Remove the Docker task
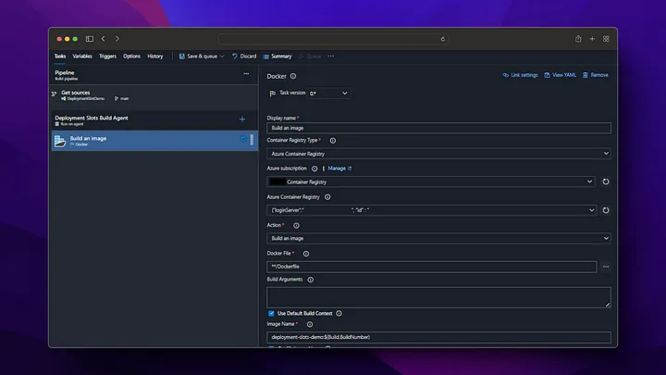 tap(596, 75)
